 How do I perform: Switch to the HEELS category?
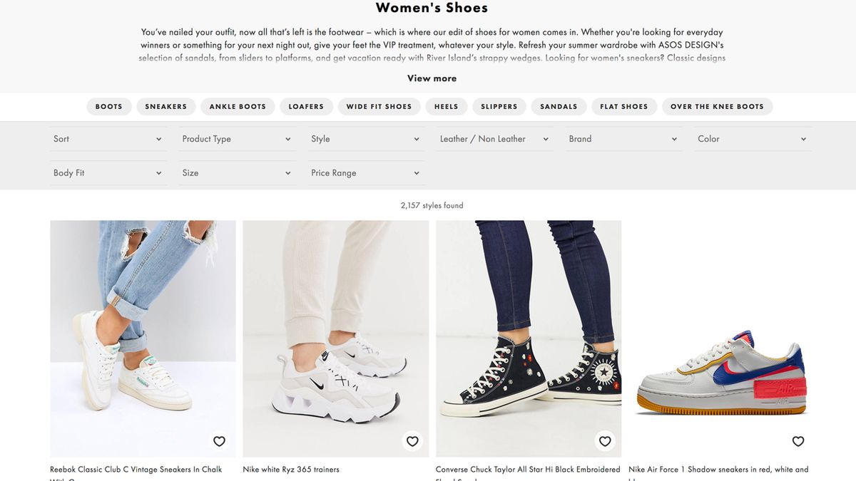(x=446, y=105)
